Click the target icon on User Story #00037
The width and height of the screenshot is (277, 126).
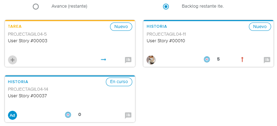point(68,115)
